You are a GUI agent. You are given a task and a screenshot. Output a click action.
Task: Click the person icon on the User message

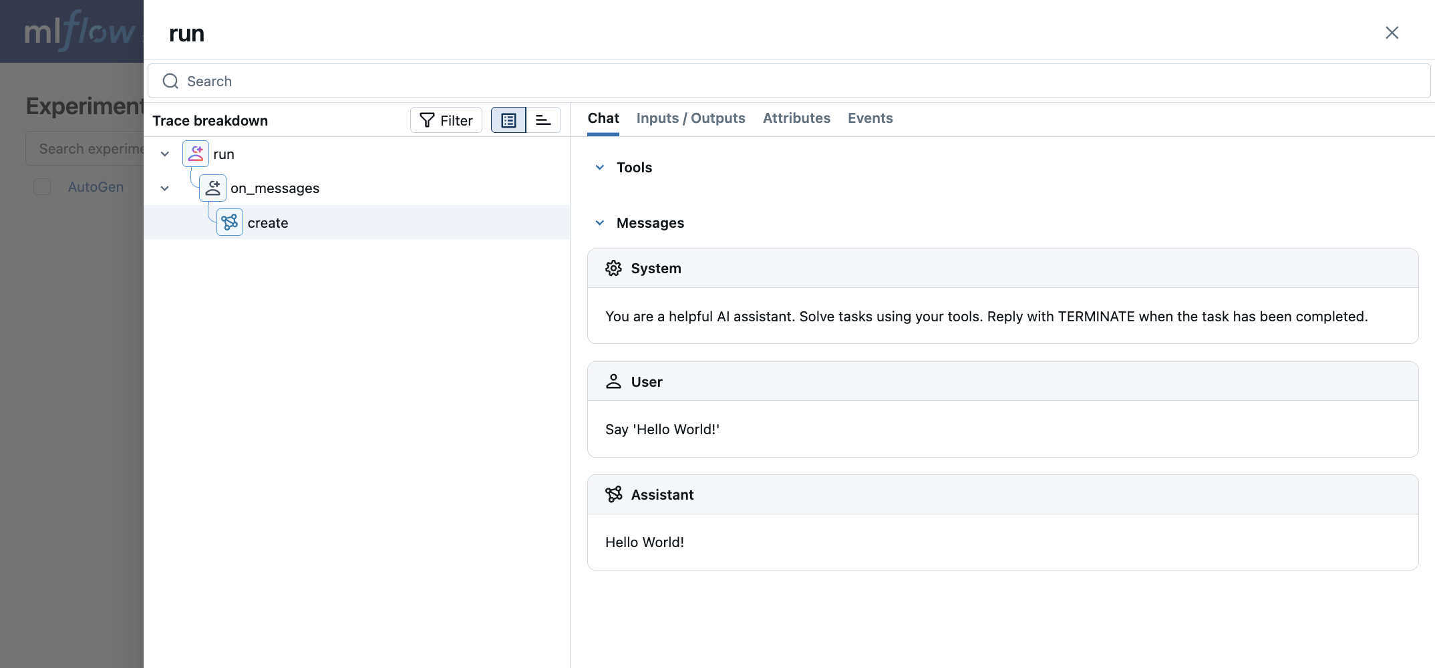coord(613,381)
